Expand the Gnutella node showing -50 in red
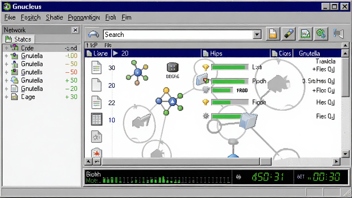The height and width of the screenshot is (198, 352). (7, 72)
